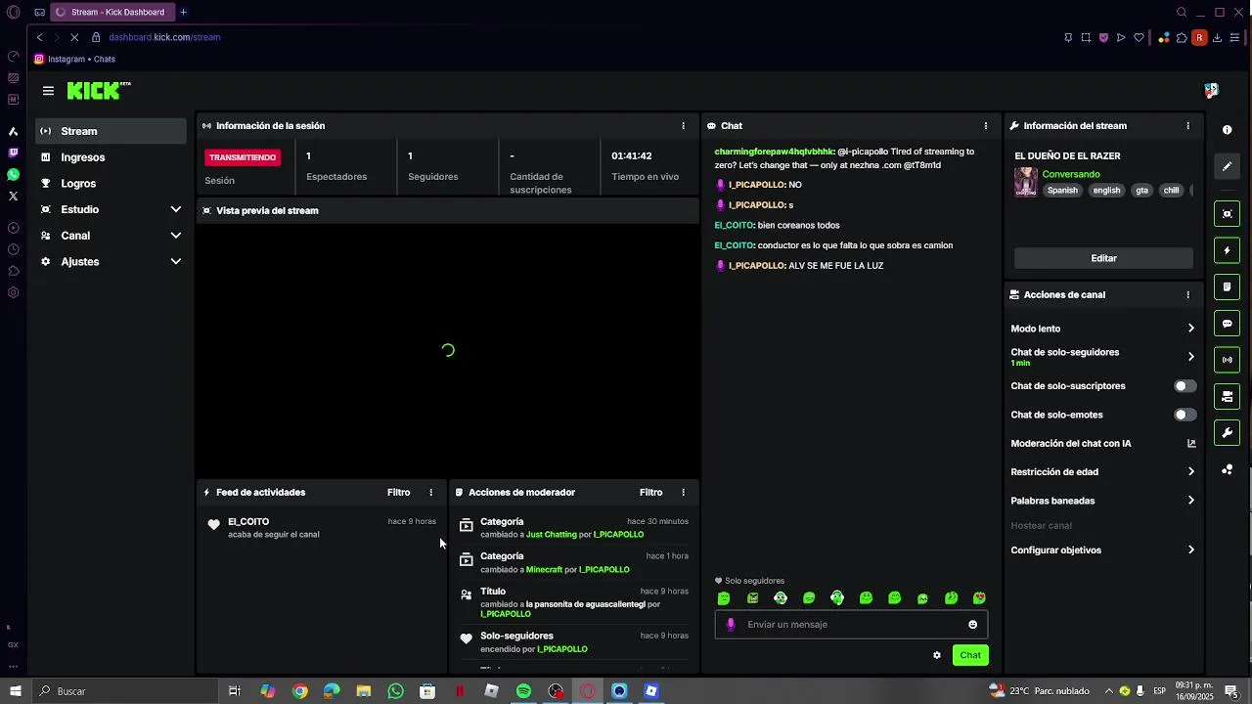Open chat settings gear next to Chat button
This screenshot has width=1252, height=704.
pyautogui.click(x=937, y=655)
